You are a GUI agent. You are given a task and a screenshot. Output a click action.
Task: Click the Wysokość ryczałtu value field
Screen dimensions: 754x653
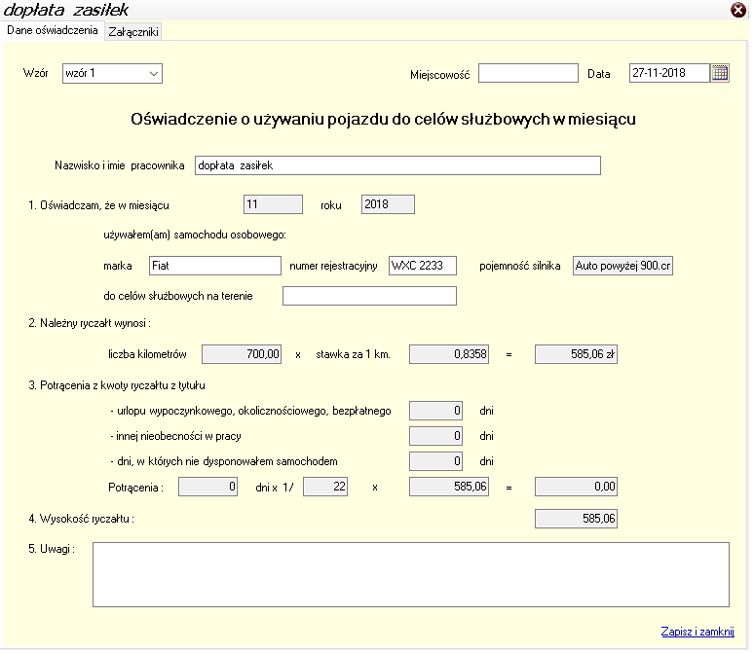point(577,519)
